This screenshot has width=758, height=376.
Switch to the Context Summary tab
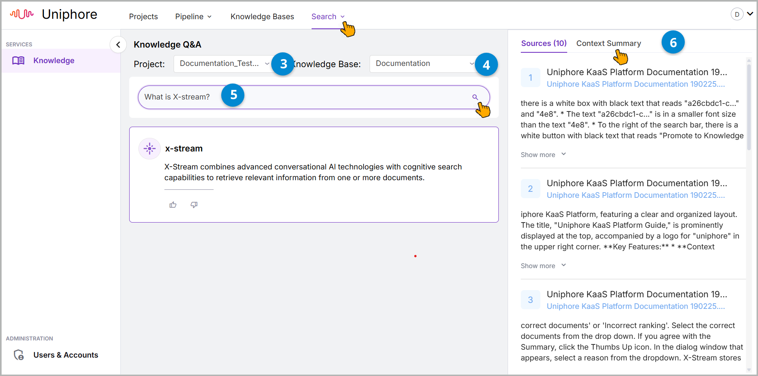(x=608, y=43)
